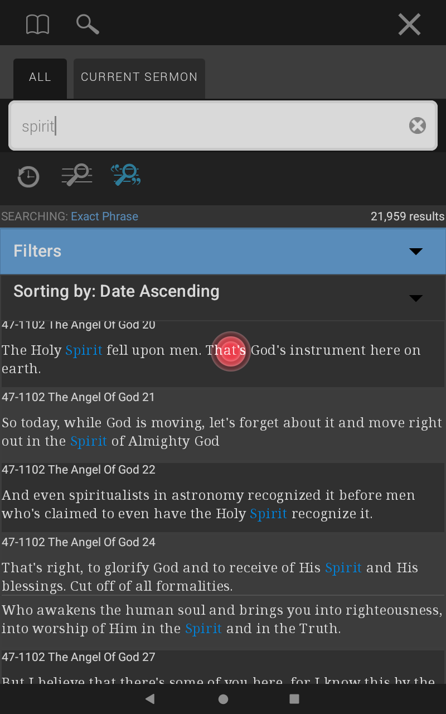Image resolution: width=446 pixels, height=714 pixels.
Task: Expand the Filters dropdown arrow
Action: point(416,252)
